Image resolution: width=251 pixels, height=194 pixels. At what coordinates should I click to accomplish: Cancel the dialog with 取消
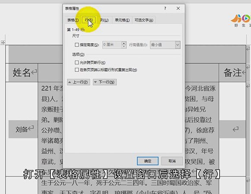pyautogui.click(x=172, y=161)
